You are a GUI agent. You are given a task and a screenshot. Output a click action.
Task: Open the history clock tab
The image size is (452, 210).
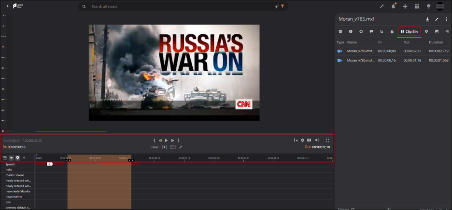(x=447, y=31)
